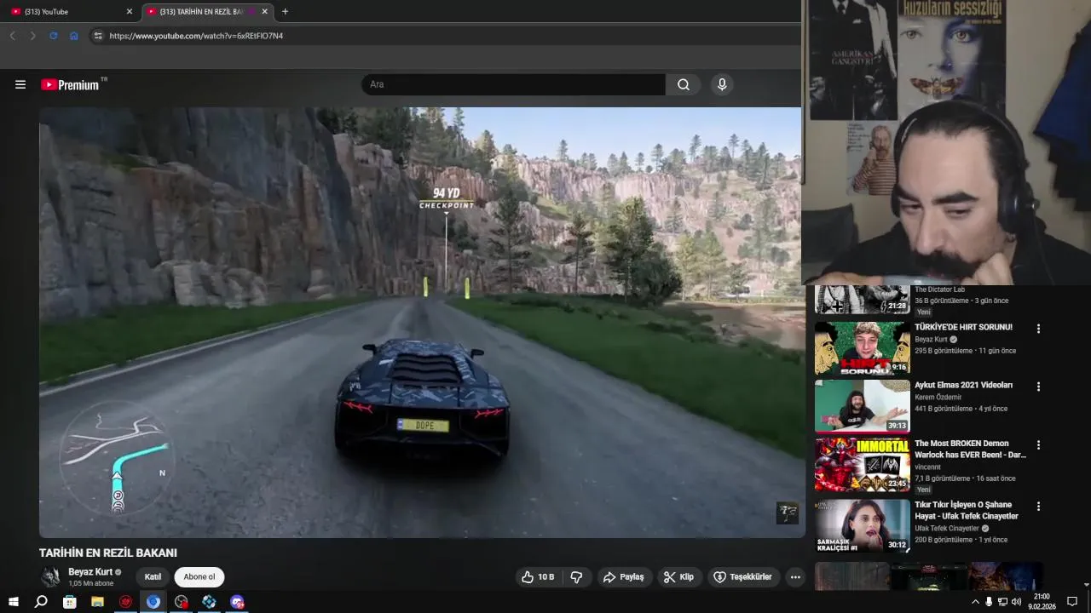Create a clip with Klip button
The height and width of the screenshot is (613, 1091).
679,577
